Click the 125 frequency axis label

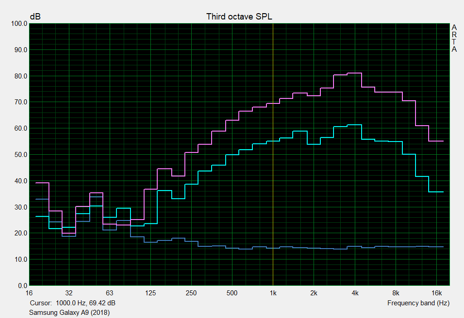(x=150, y=293)
